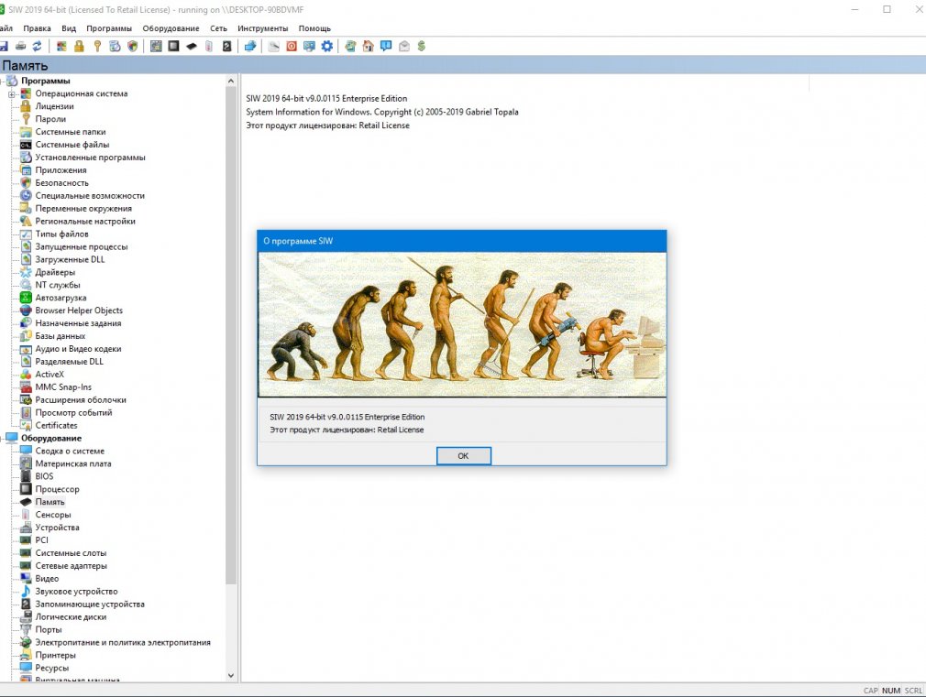Click the colorful Windows flag toolbar icon
This screenshot has height=697, width=926.
[61, 46]
